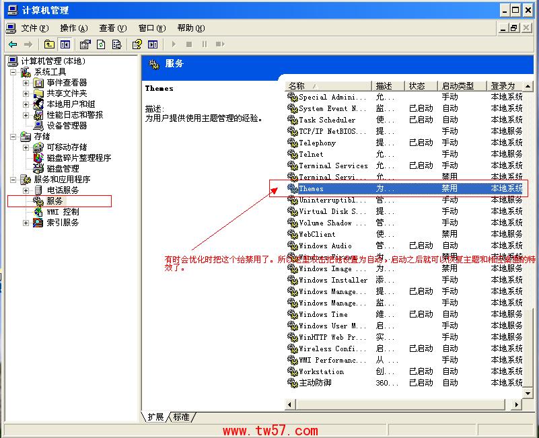
Task: Open 设备管理器 in the tree
Action: tap(67, 126)
